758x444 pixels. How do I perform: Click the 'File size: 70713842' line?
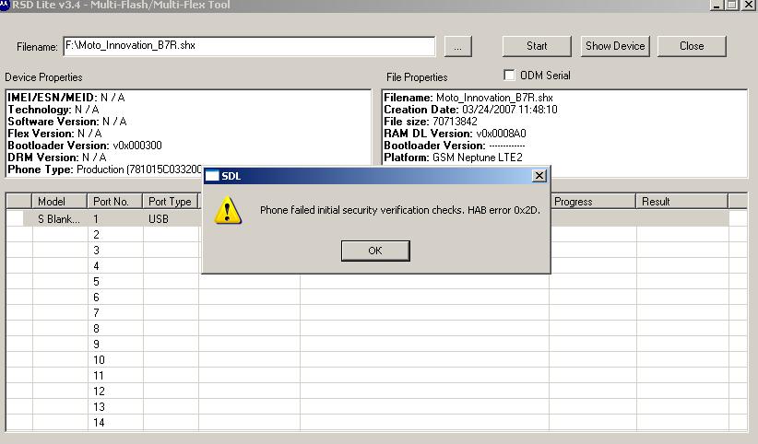tap(431, 122)
